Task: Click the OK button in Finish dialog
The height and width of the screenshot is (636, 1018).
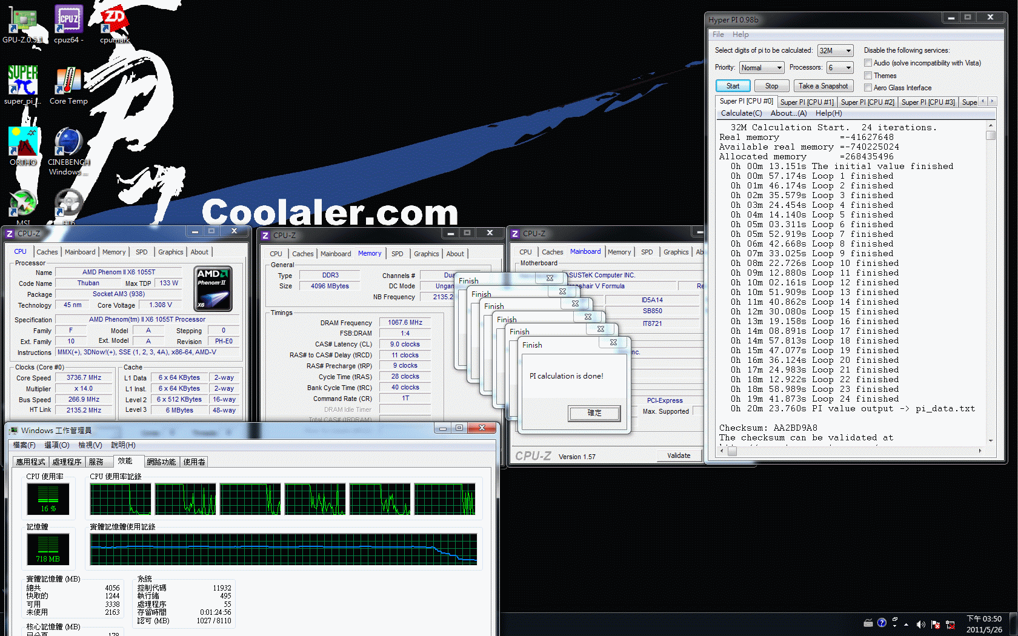Action: [594, 413]
